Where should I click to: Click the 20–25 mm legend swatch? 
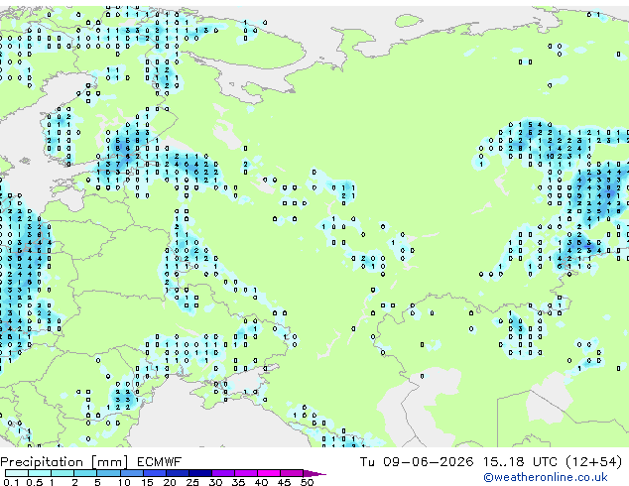point(178,473)
